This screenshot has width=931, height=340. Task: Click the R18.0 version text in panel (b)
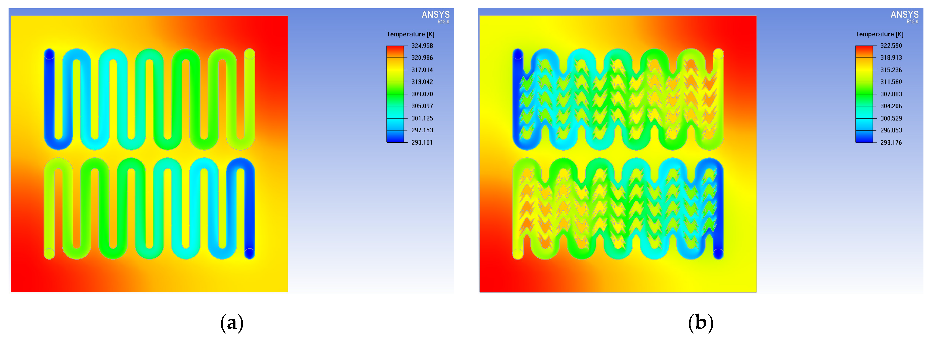[912, 22]
